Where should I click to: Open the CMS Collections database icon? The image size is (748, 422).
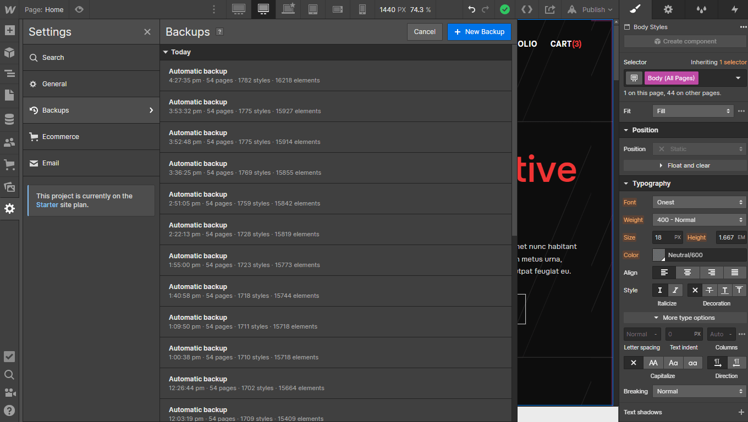[9, 119]
